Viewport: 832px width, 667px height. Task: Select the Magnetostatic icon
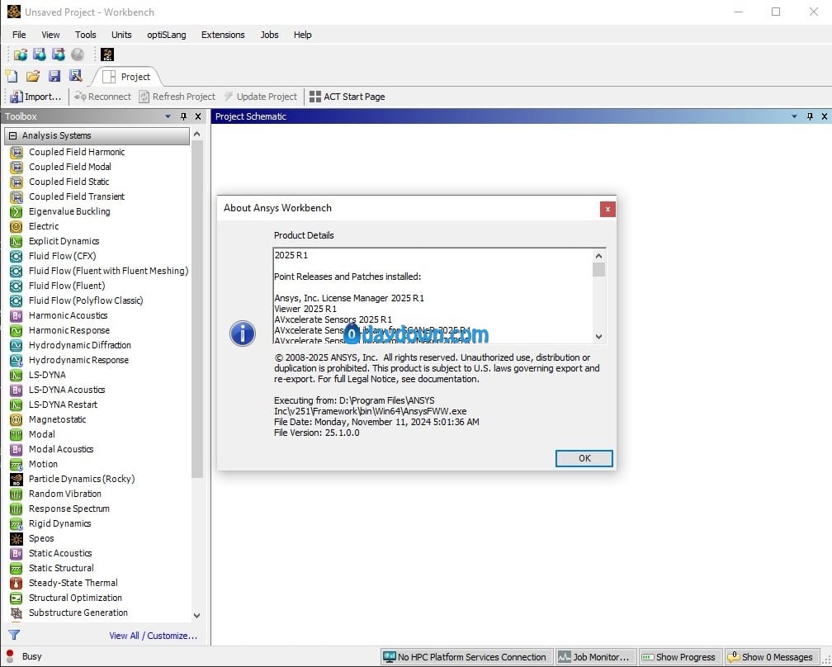coord(17,419)
